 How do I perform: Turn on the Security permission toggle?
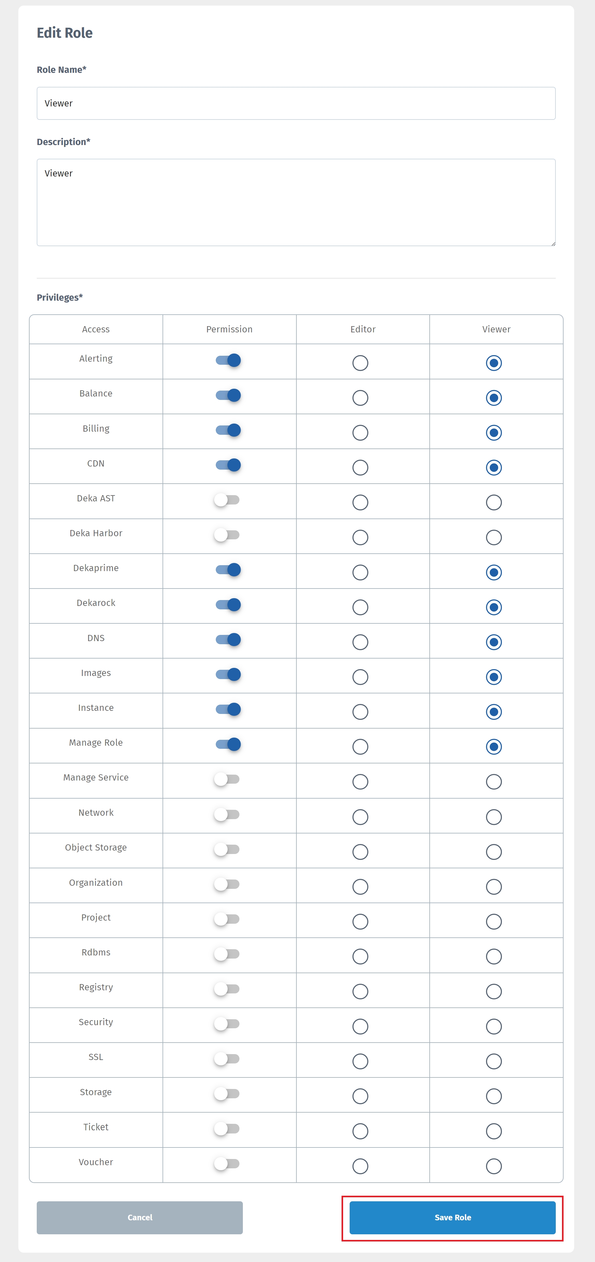point(227,1023)
